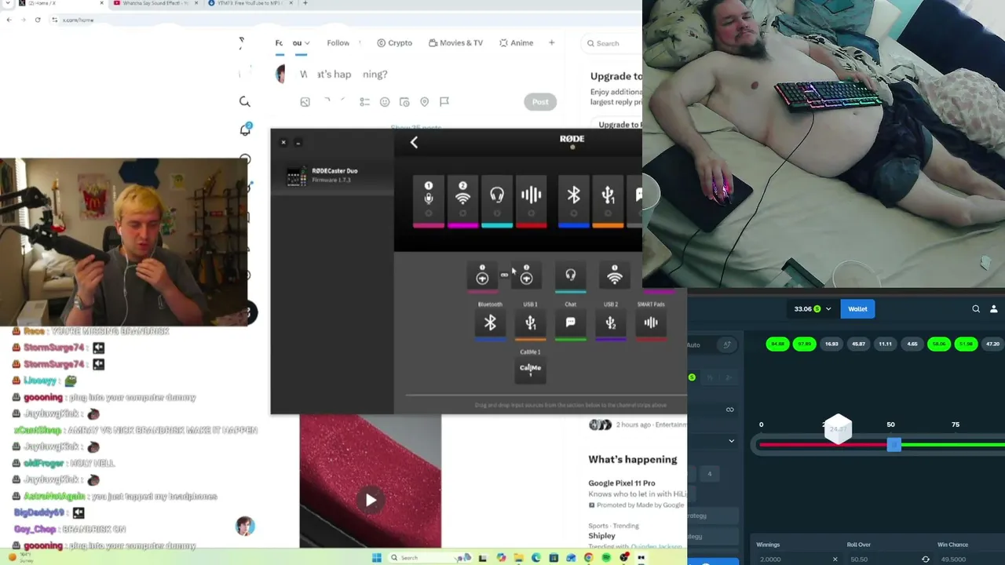
Task: View the 84.88 past roll result
Action: 778,344
